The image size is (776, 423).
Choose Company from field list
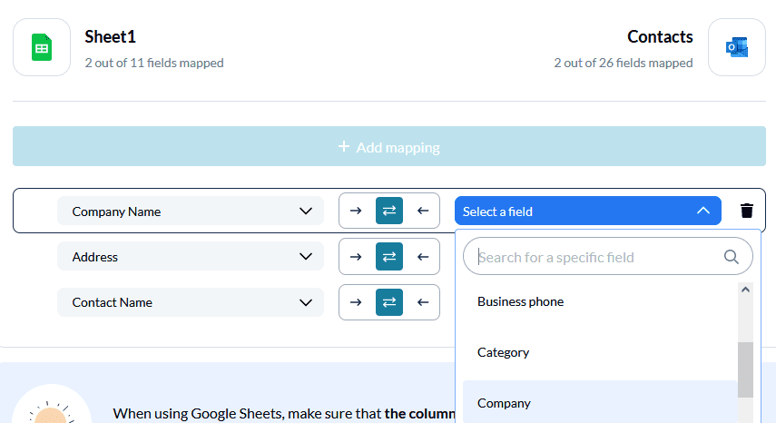[x=600, y=402]
